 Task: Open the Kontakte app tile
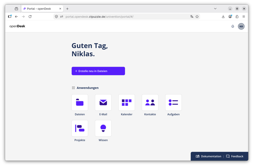pos(150,102)
